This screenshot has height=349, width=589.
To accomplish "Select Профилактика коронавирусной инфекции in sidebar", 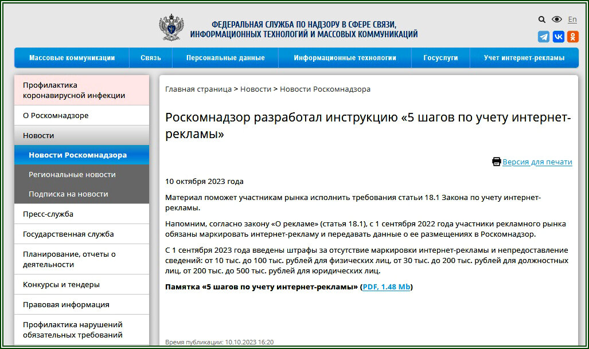I will [x=81, y=90].
